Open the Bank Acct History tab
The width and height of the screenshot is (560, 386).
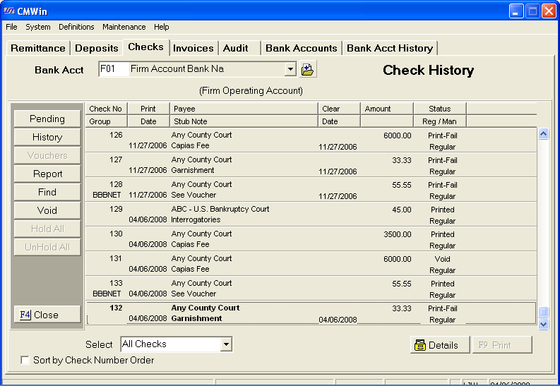tap(390, 48)
